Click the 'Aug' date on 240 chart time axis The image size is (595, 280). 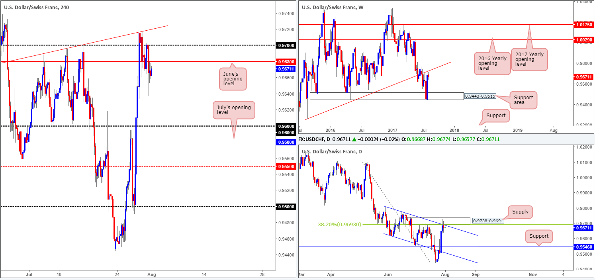pyautogui.click(x=152, y=274)
